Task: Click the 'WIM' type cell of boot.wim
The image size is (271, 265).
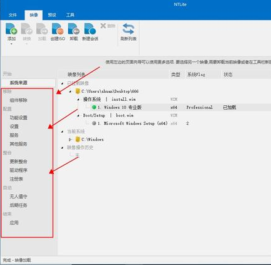Action: 174,115
